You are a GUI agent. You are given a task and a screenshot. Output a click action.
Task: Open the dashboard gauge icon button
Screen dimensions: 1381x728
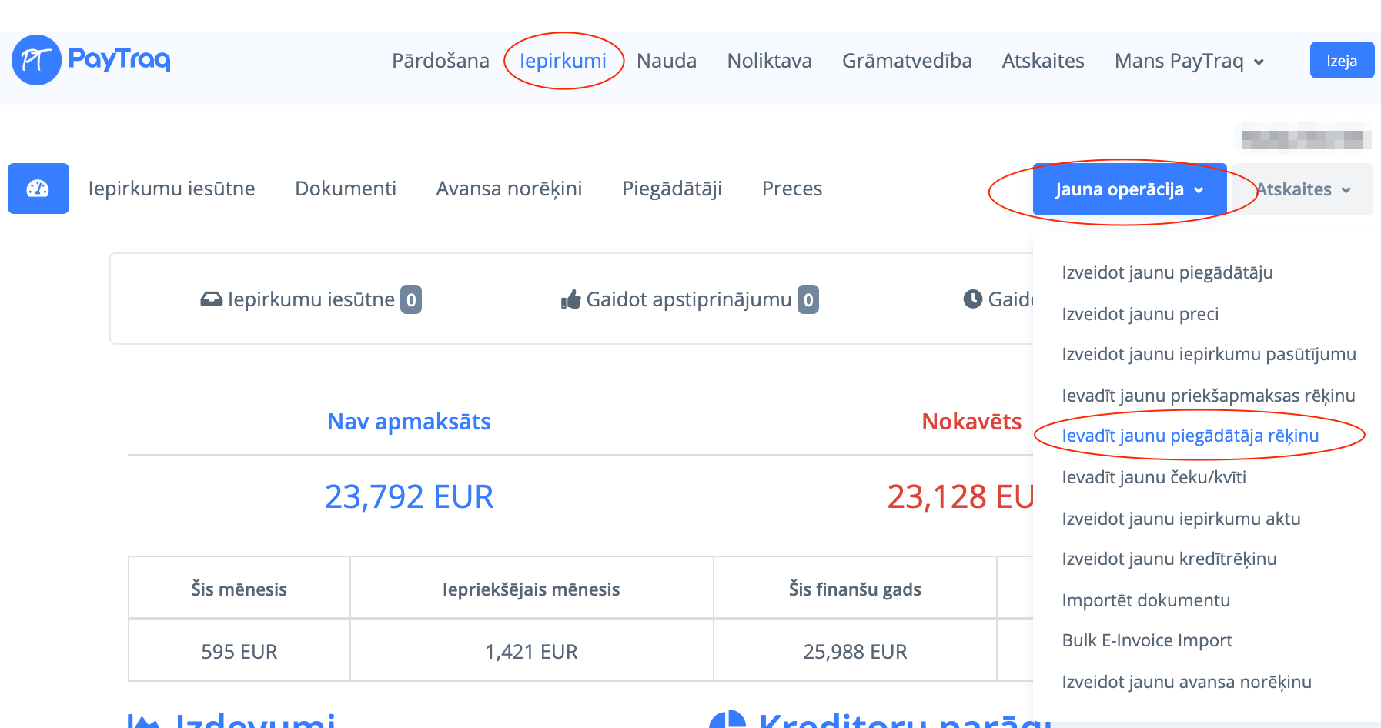click(38, 189)
